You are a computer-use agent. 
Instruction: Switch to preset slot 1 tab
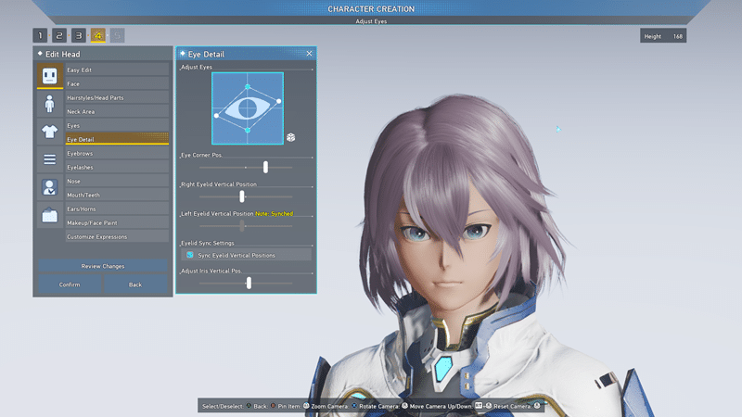pos(40,35)
